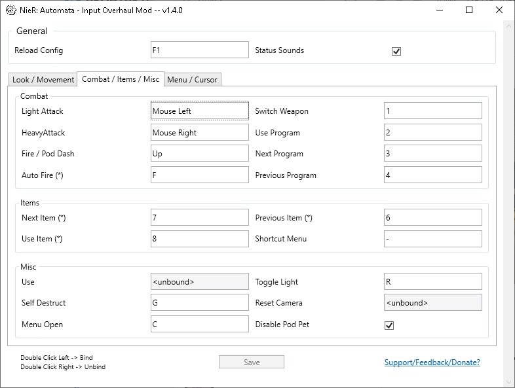This screenshot has width=515, height=388.
Task: Click the Shortcut Menu binding field
Action: click(433, 239)
